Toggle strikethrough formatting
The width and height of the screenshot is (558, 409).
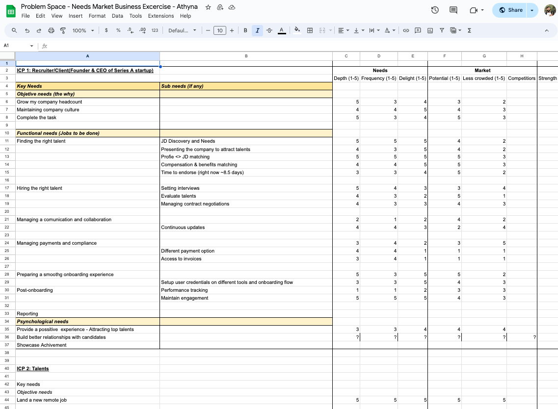tap(269, 30)
